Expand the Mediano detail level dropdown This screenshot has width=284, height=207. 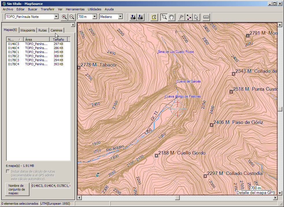pyautogui.click(x=120, y=17)
